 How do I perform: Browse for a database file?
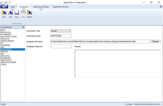click(x=155, y=41)
